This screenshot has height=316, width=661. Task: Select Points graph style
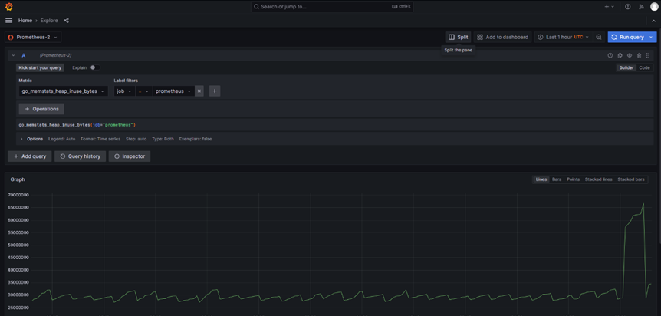tap(573, 179)
